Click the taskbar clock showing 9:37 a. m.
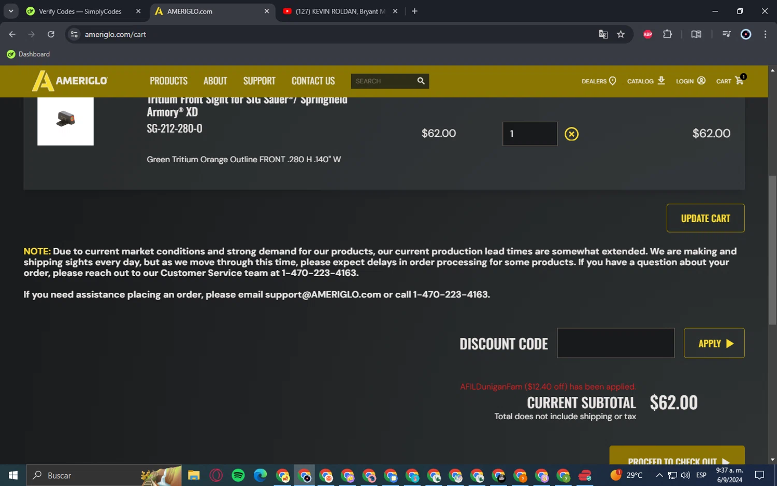Screen dimensions: 777x486 tap(729, 475)
